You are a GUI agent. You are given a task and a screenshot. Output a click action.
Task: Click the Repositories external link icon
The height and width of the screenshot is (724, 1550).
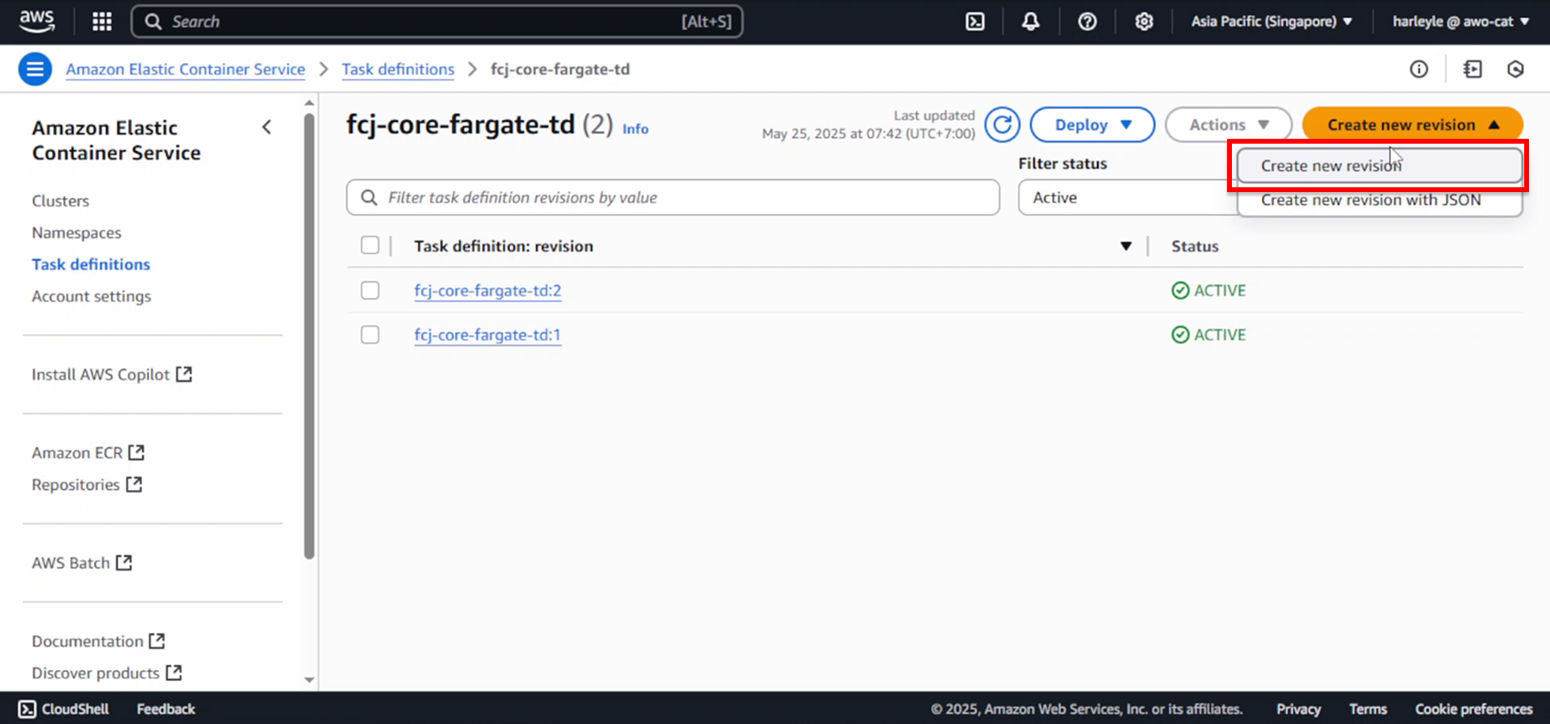(134, 484)
